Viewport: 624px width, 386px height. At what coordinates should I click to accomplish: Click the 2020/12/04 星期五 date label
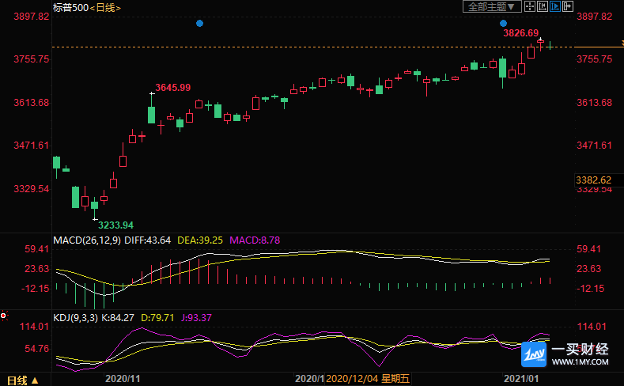pyautogui.click(x=368, y=378)
